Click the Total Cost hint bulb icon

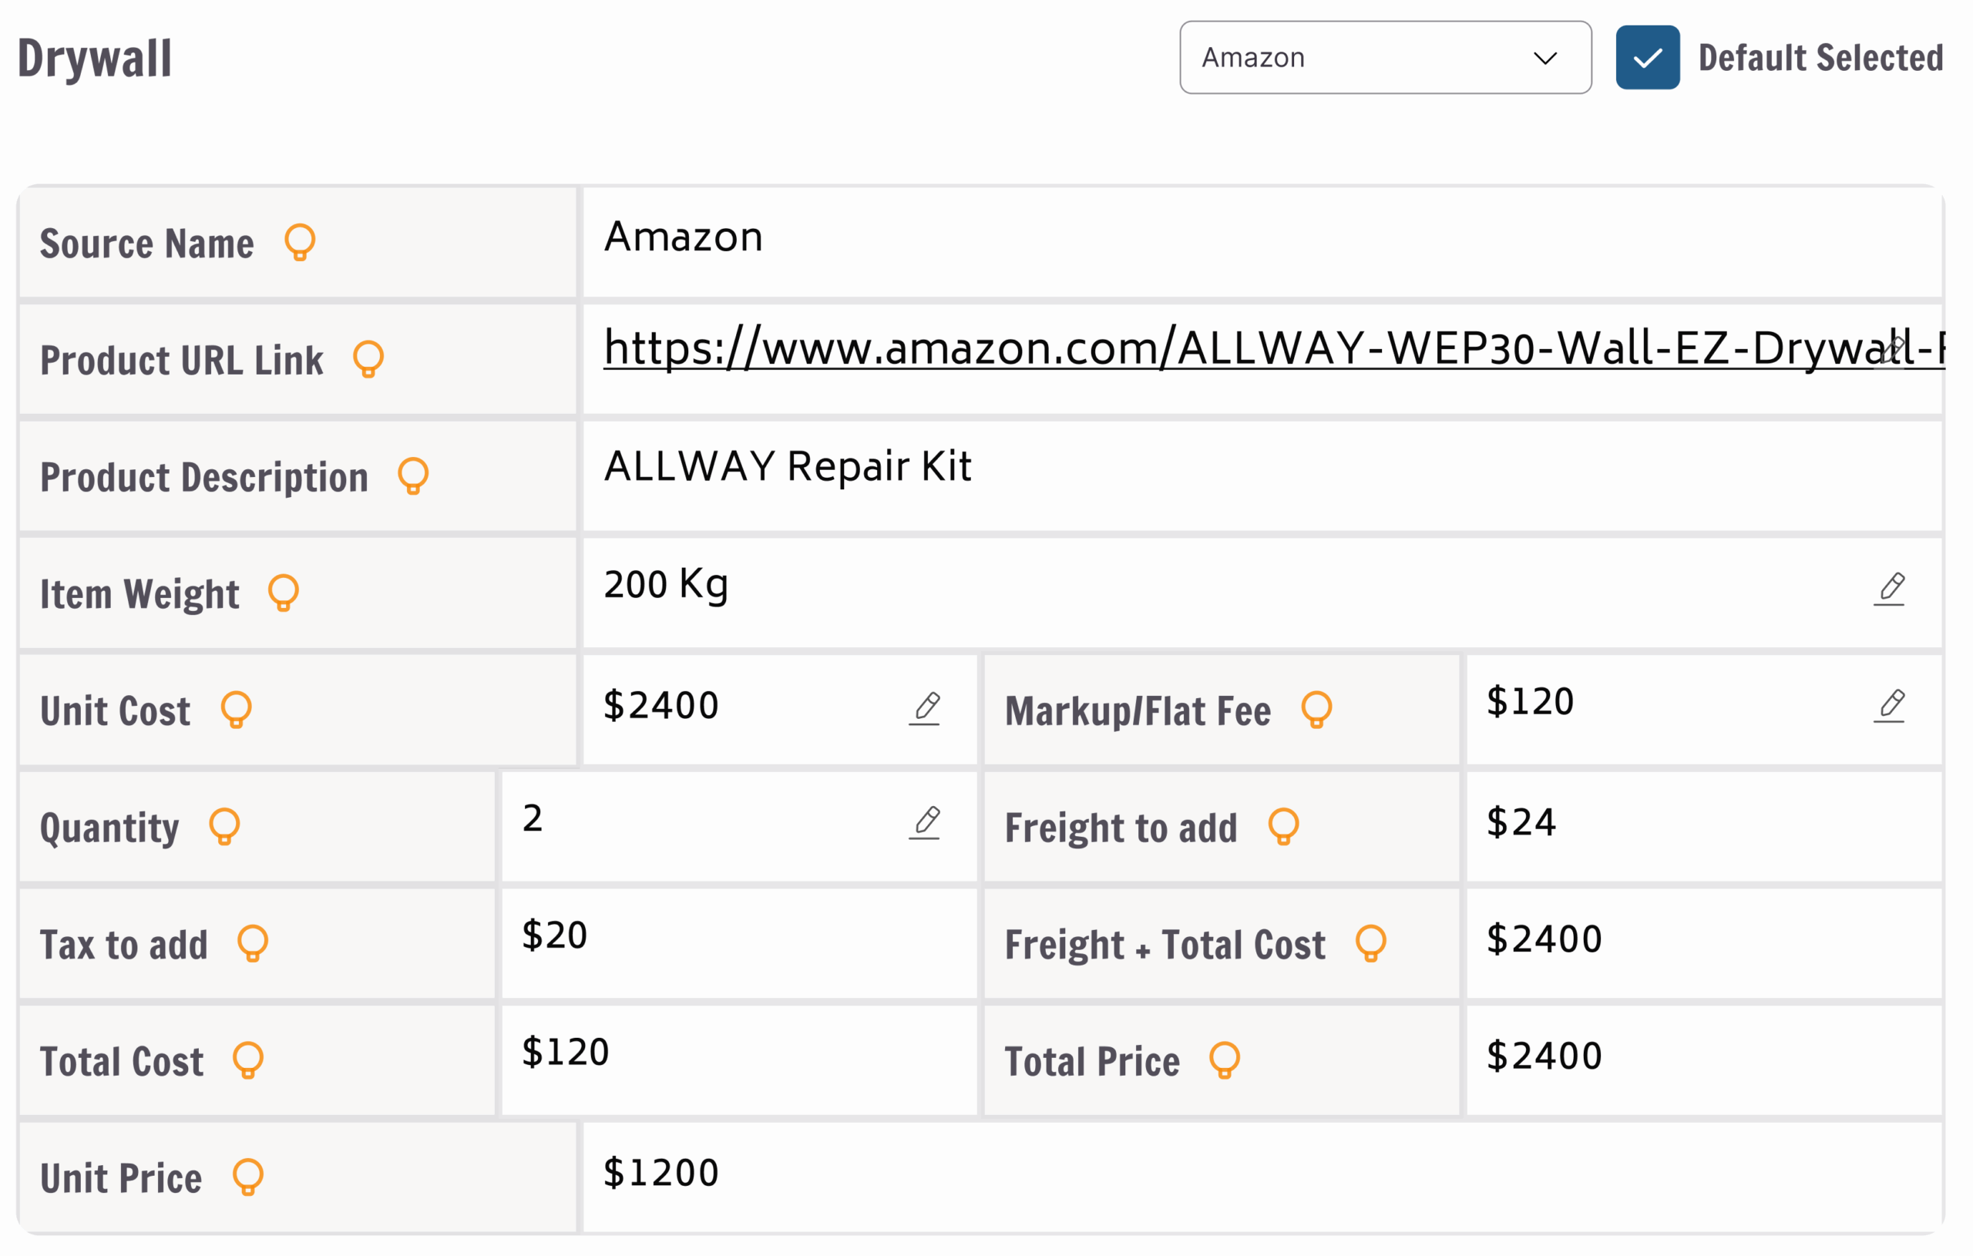click(248, 1060)
